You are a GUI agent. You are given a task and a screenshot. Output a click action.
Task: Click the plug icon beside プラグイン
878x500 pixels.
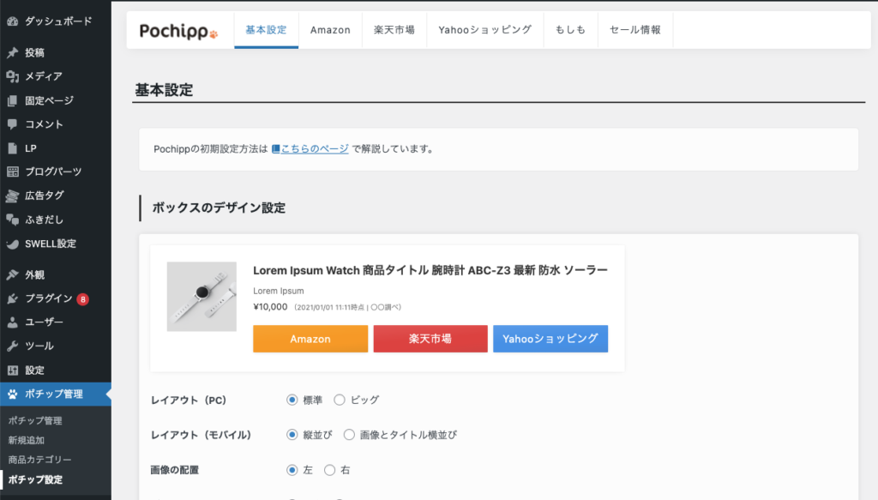tap(12, 298)
